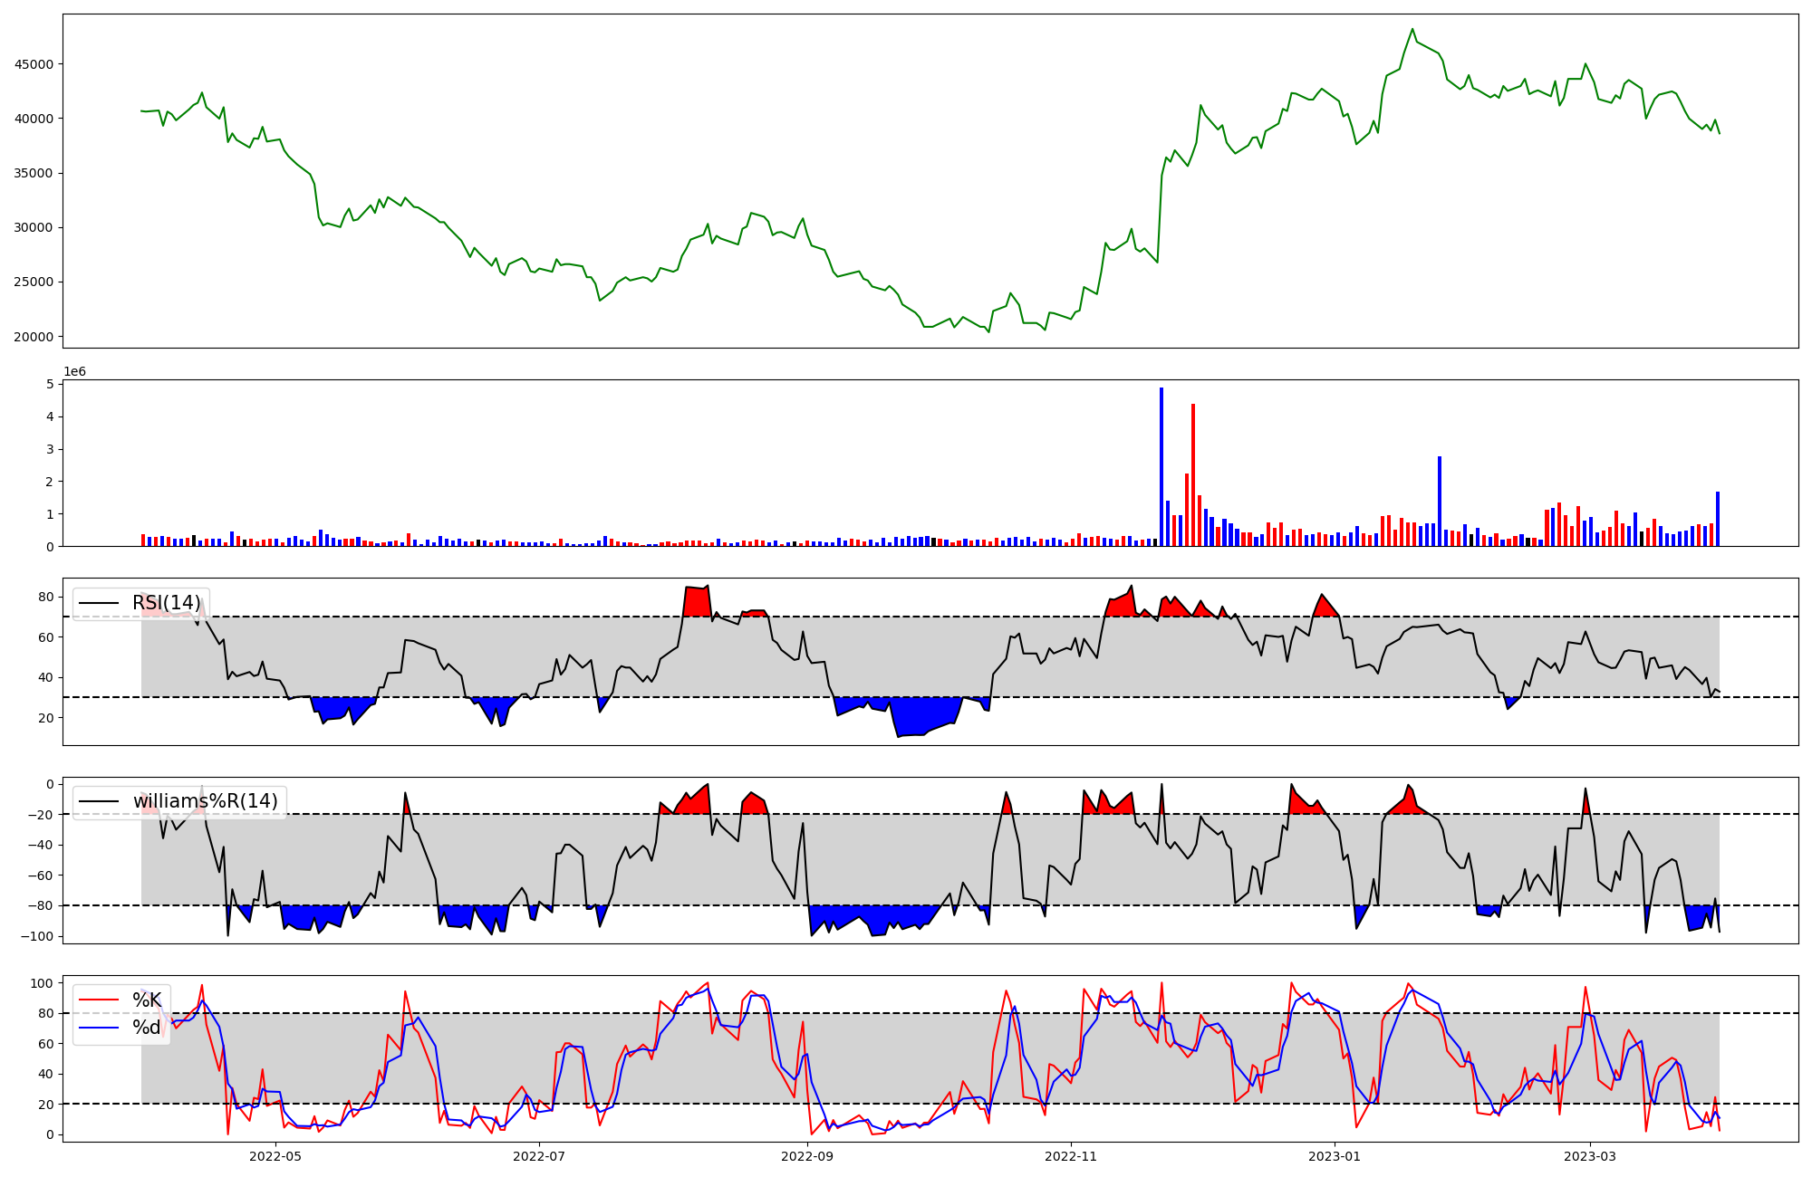
Task: Click the 45000 price axis label
Action: click(x=34, y=64)
